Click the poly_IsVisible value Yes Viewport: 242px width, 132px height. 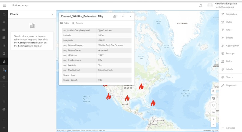[x=100, y=65]
